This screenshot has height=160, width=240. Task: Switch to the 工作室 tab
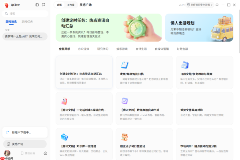click(71, 5)
